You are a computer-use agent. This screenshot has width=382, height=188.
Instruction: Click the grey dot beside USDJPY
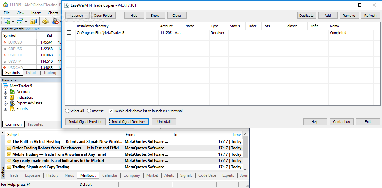coord(5,62)
